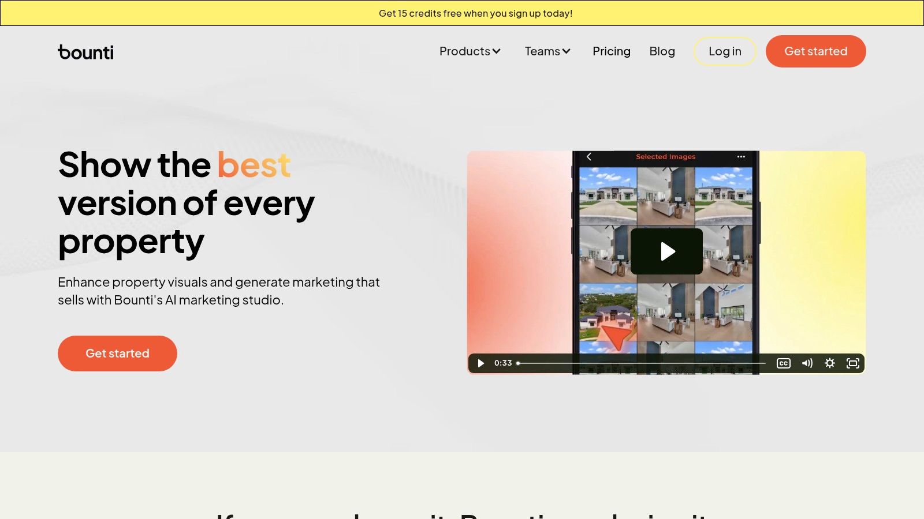
Task: Open the Blog link
Action: [662, 51]
